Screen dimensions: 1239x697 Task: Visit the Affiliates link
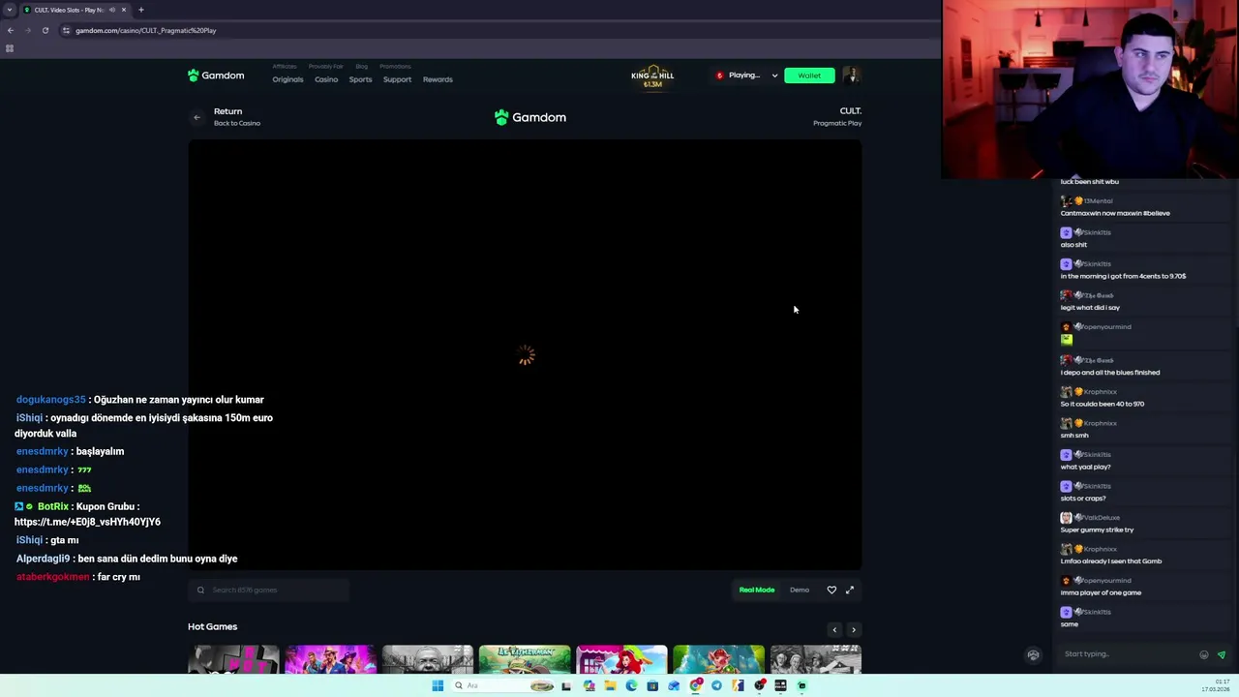285,67
